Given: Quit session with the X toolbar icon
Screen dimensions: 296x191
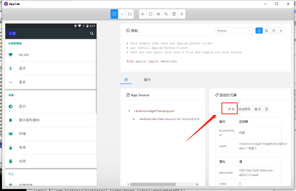Looking at the screenshot, I should [x=182, y=14].
